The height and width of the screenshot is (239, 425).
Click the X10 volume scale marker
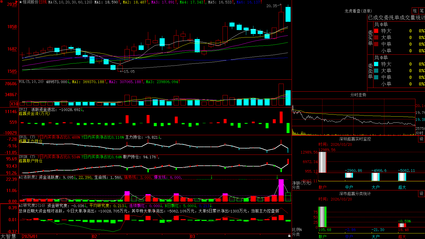14,104
